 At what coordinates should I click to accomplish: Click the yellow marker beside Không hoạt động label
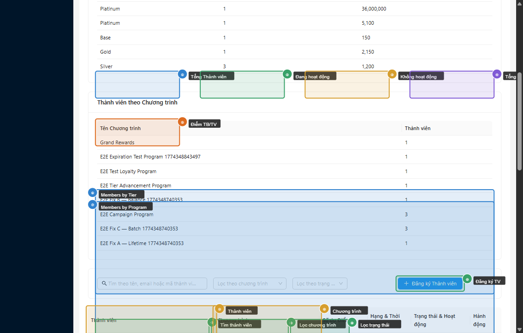[392, 74]
